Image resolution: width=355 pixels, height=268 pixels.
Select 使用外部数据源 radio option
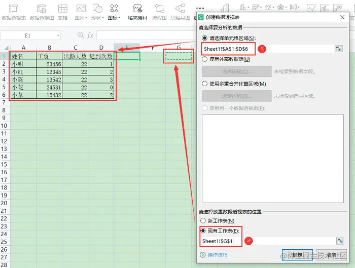(x=205, y=59)
